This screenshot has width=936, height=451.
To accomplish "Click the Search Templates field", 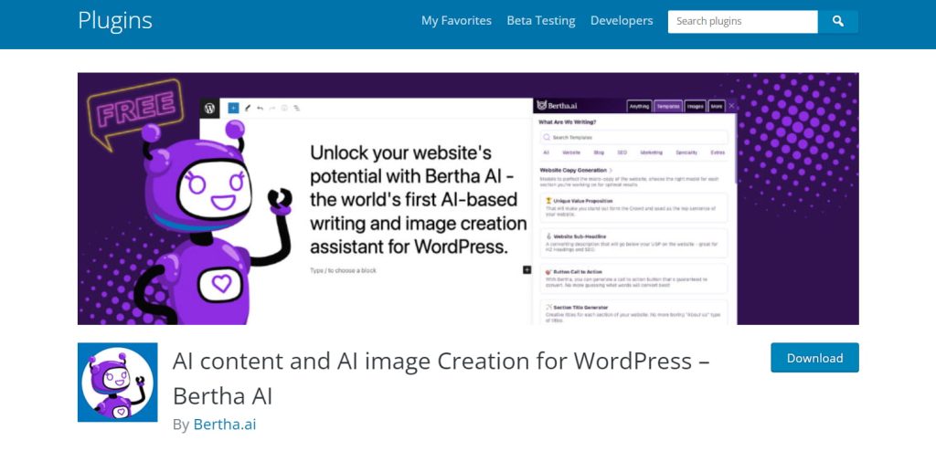I will coord(634,137).
